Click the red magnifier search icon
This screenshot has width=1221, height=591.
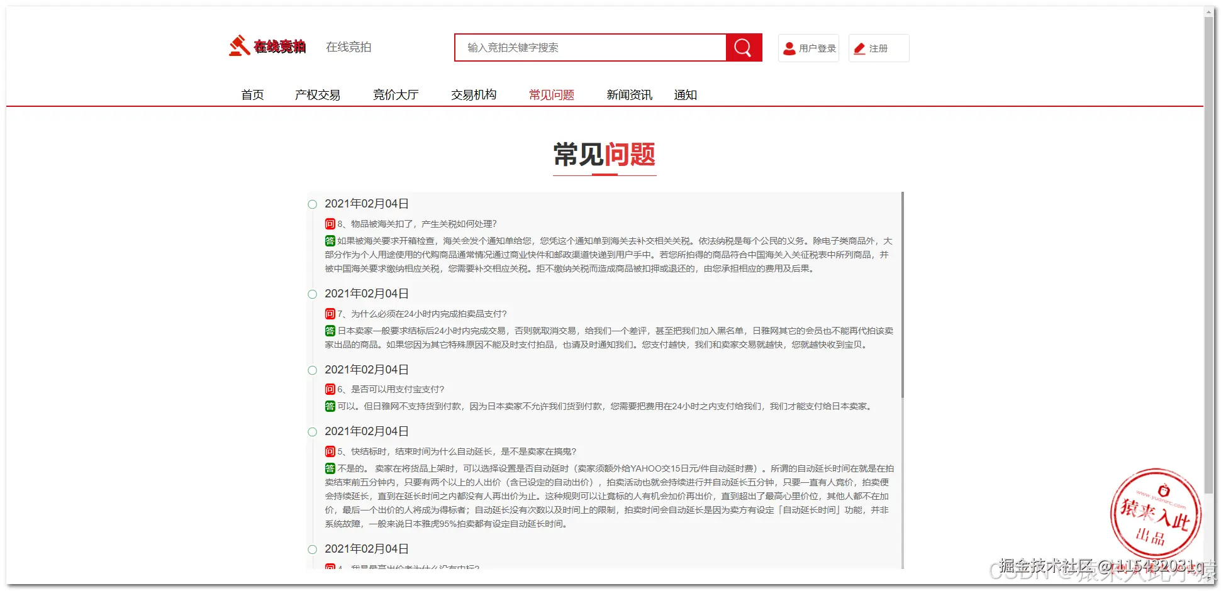pyautogui.click(x=743, y=47)
